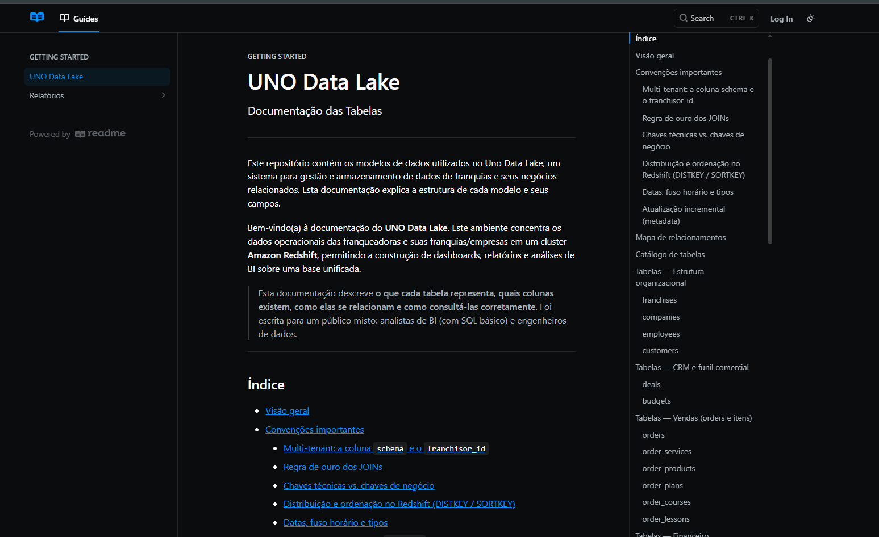Open the Guides tab
879x537 pixels.
pos(79,19)
